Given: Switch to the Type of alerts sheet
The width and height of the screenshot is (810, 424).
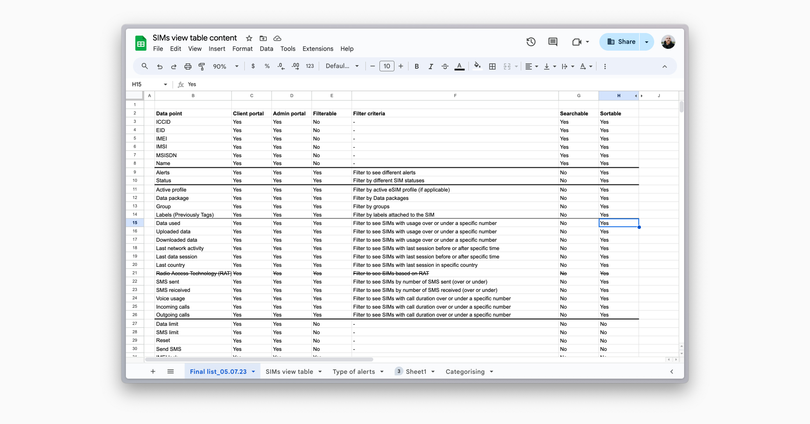Looking at the screenshot, I should point(354,371).
